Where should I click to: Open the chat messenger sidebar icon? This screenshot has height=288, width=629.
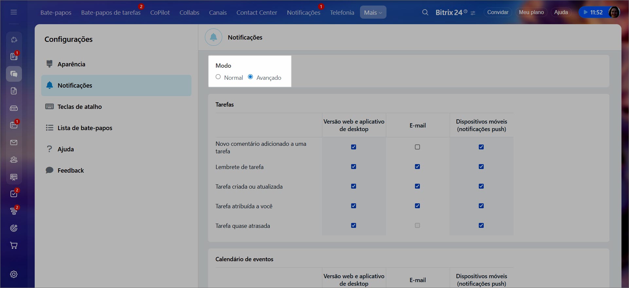[14, 74]
